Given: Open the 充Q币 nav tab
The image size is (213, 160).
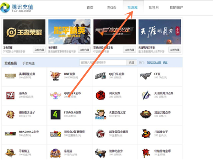Looking at the screenshot, I should coord(111,7).
